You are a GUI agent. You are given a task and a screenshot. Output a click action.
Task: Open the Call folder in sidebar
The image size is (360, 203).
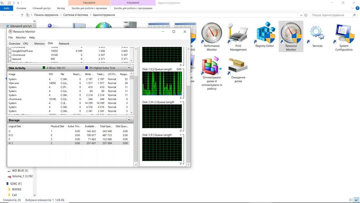click(13, 195)
